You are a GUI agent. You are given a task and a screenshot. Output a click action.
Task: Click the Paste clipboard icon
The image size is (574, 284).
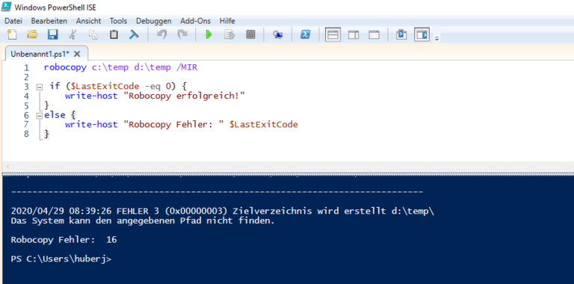[114, 35]
